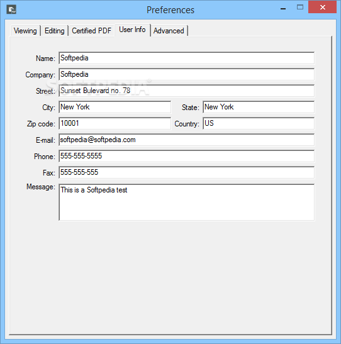Maximize the Preferences window

[300, 8]
